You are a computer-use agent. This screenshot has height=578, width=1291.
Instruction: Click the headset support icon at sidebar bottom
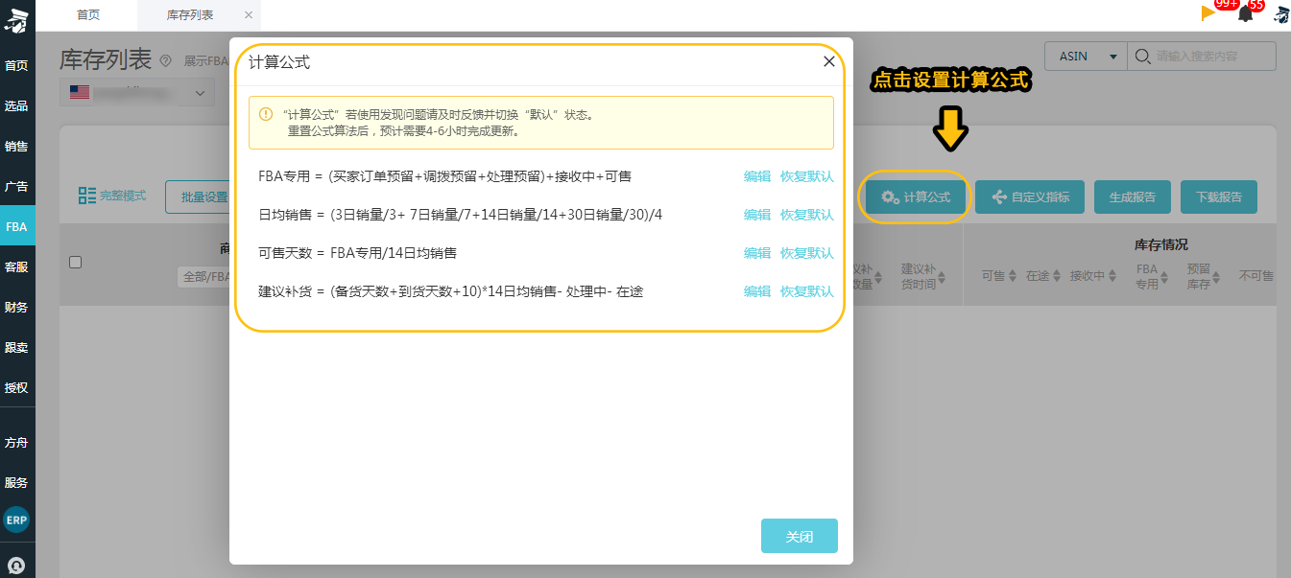(x=16, y=566)
